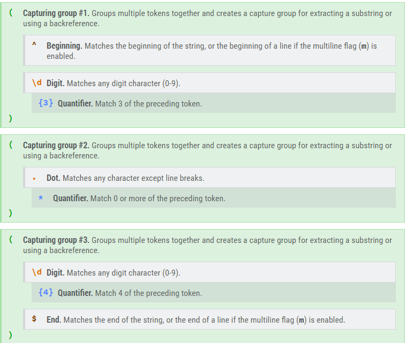
Task: Click the {4} quantifier token symbol
Action: point(46,293)
